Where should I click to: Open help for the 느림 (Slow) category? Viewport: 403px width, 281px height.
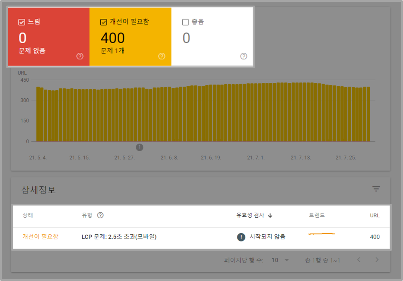(x=80, y=56)
